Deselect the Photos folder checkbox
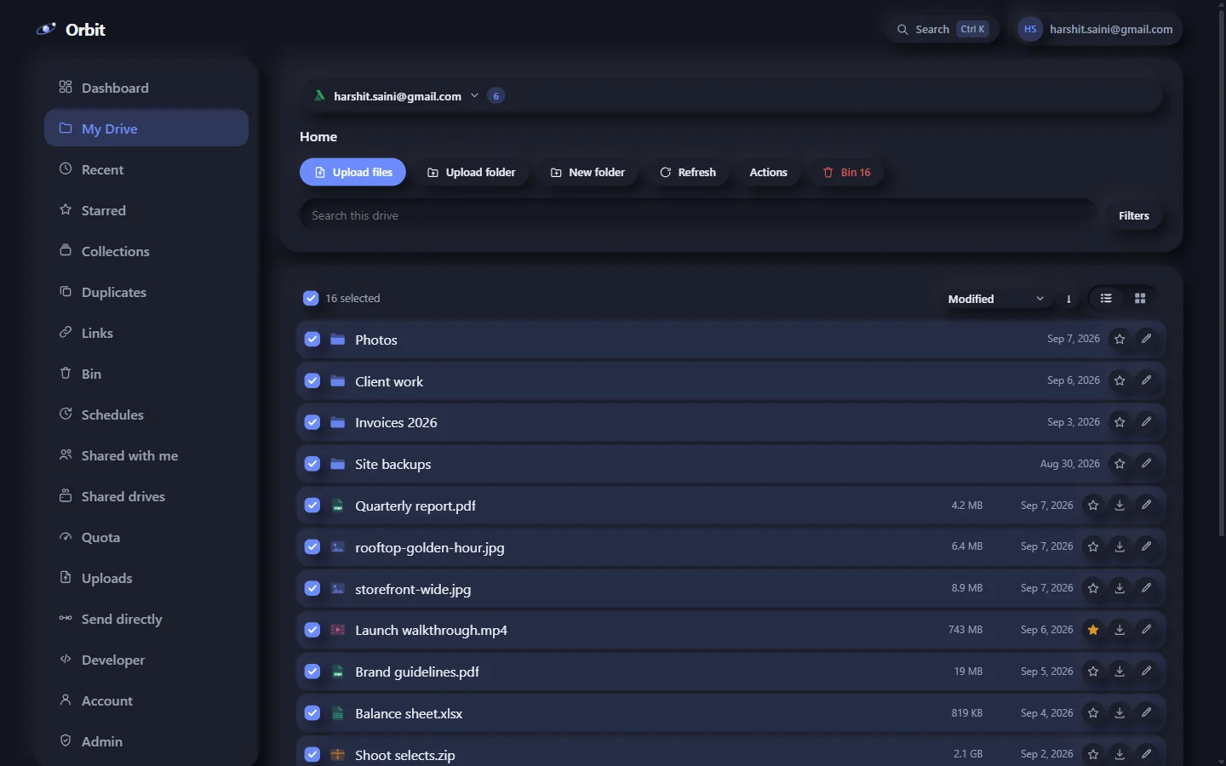The width and height of the screenshot is (1226, 766). click(x=312, y=340)
